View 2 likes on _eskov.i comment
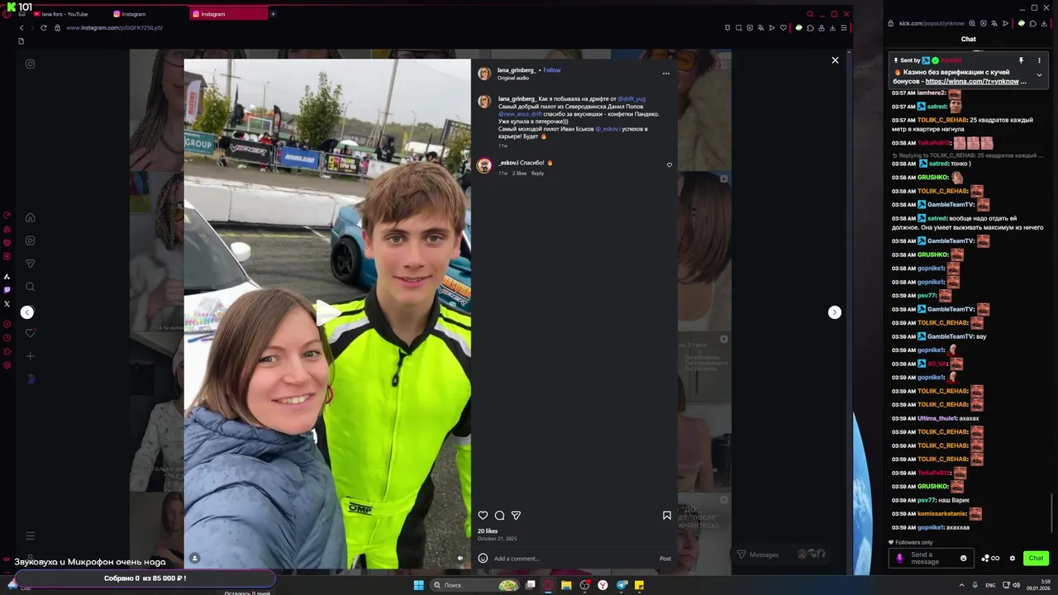Viewport: 1058px width, 595px height. (x=519, y=174)
